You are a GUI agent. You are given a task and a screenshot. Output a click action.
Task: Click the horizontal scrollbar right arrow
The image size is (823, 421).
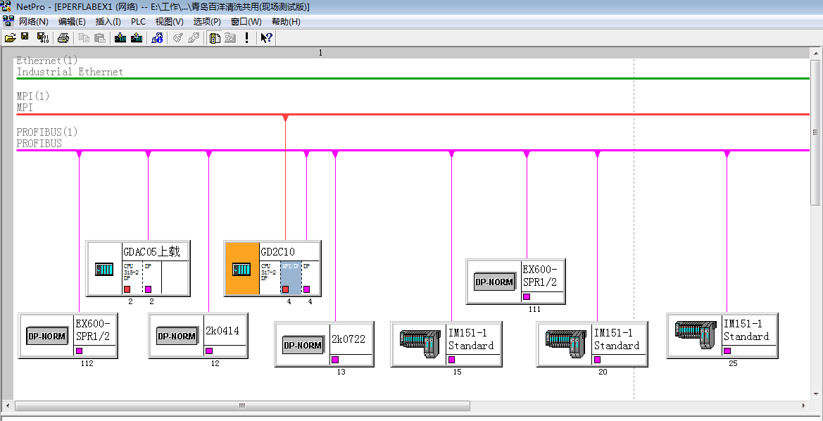(804, 406)
